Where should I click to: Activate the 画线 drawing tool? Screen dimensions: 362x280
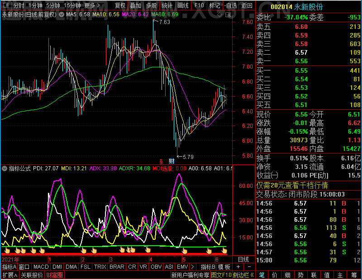[x=183, y=5]
